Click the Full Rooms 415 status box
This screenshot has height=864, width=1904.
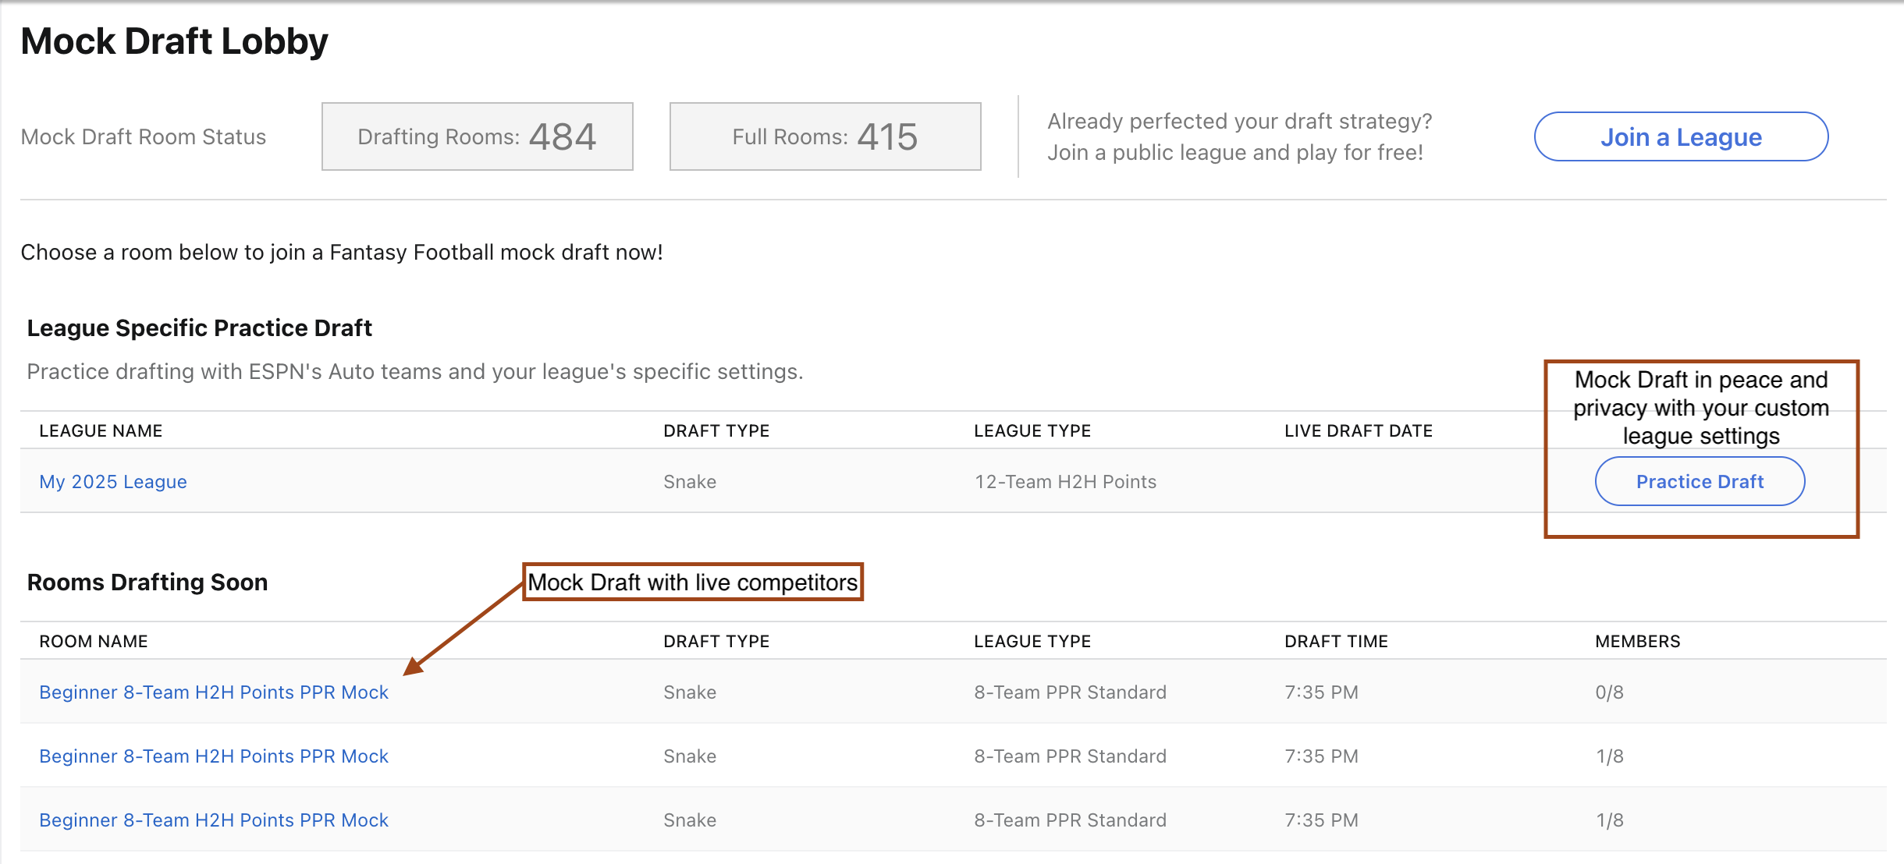coord(825,137)
